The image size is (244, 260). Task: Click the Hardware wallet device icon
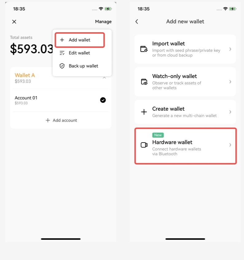coord(144,145)
